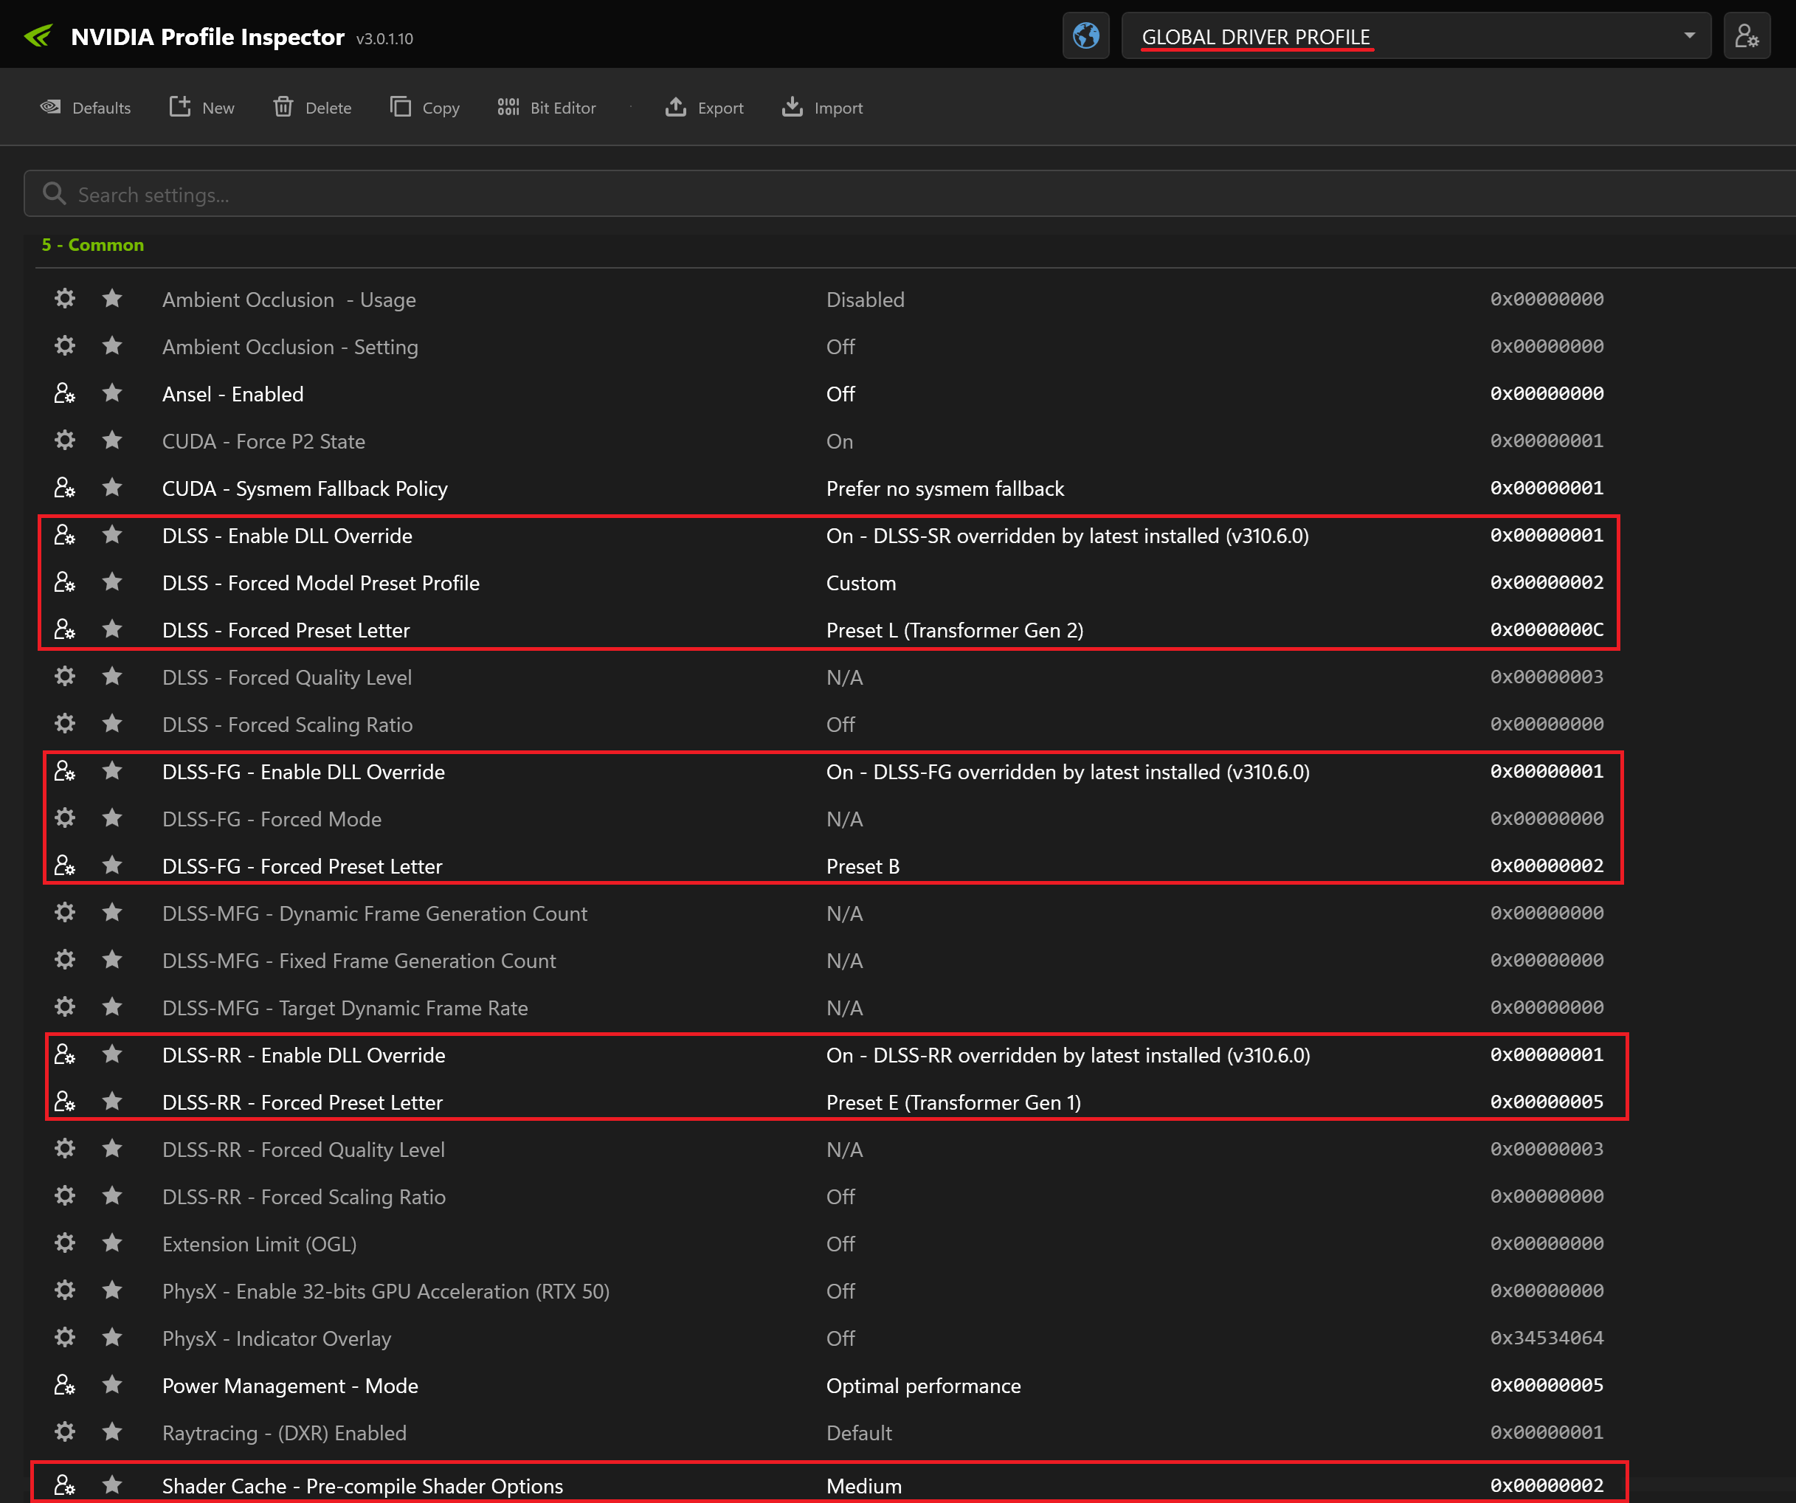Screen dimensions: 1796x1503
Task: Click user-modified icon for DLSS Forced Model Preset Profile
Action: pyautogui.click(x=65, y=583)
